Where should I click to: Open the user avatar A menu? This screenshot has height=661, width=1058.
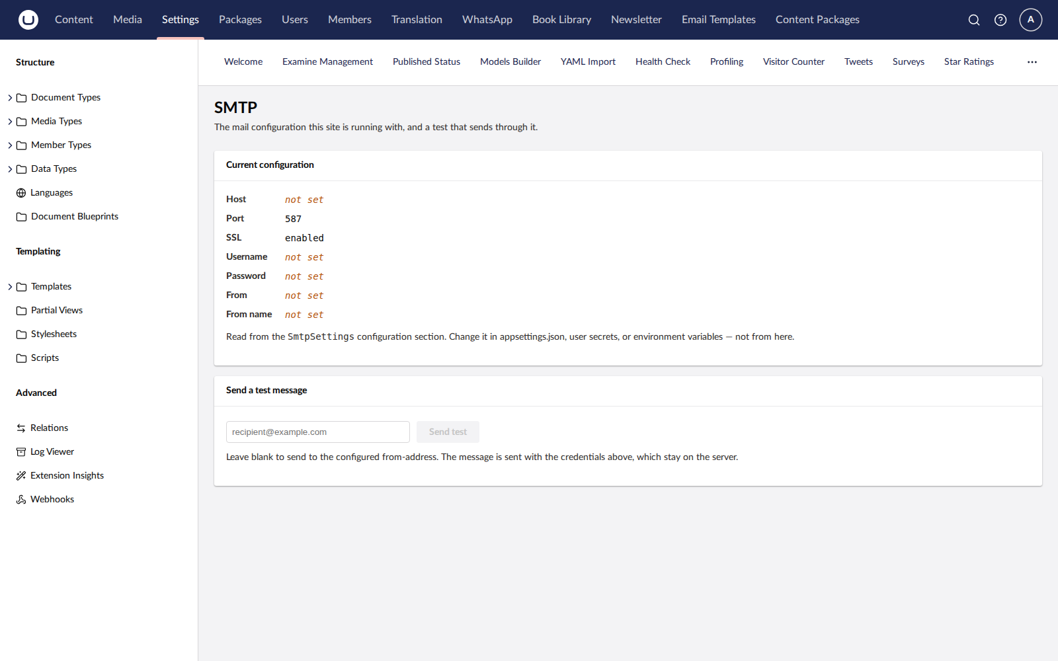click(x=1031, y=20)
